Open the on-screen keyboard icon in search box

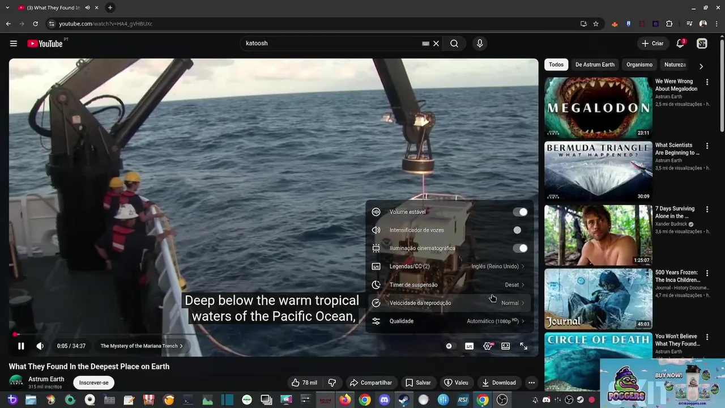pos(425,44)
